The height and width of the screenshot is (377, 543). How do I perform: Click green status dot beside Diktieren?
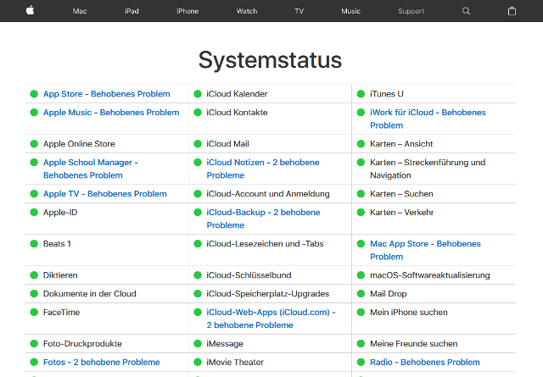(34, 275)
